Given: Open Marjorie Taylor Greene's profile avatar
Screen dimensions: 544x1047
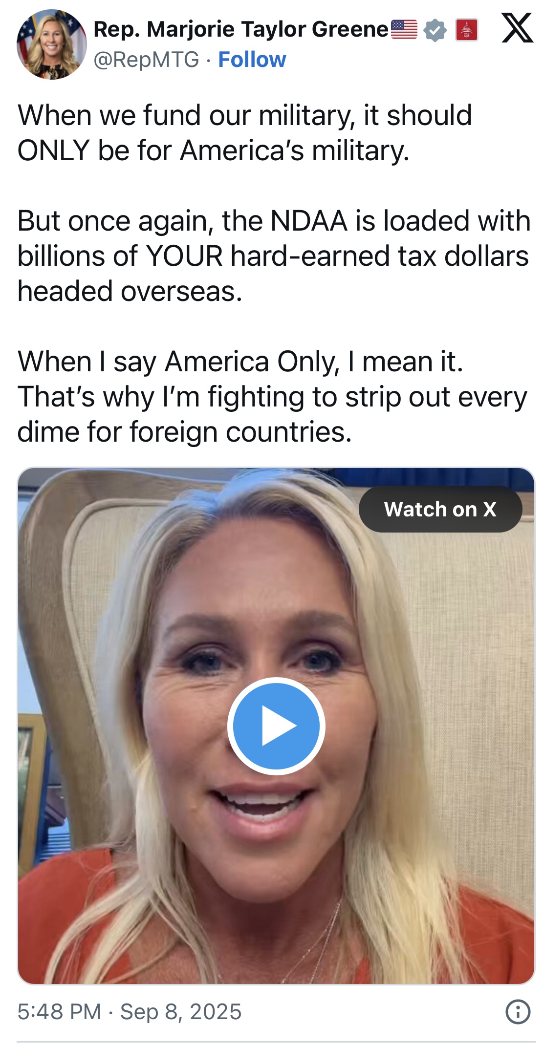Looking at the screenshot, I should pos(52,44).
